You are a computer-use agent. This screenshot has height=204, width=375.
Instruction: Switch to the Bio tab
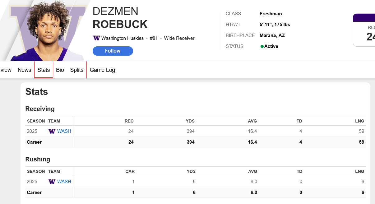[60, 70]
